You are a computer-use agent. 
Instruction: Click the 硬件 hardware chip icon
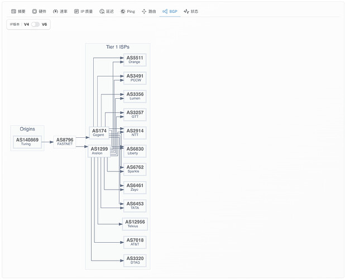[35, 11]
